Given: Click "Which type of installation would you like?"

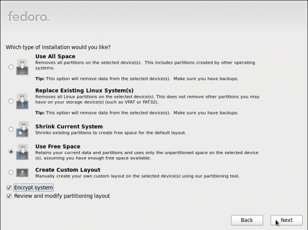Looking at the screenshot, I should pos(58,47).
